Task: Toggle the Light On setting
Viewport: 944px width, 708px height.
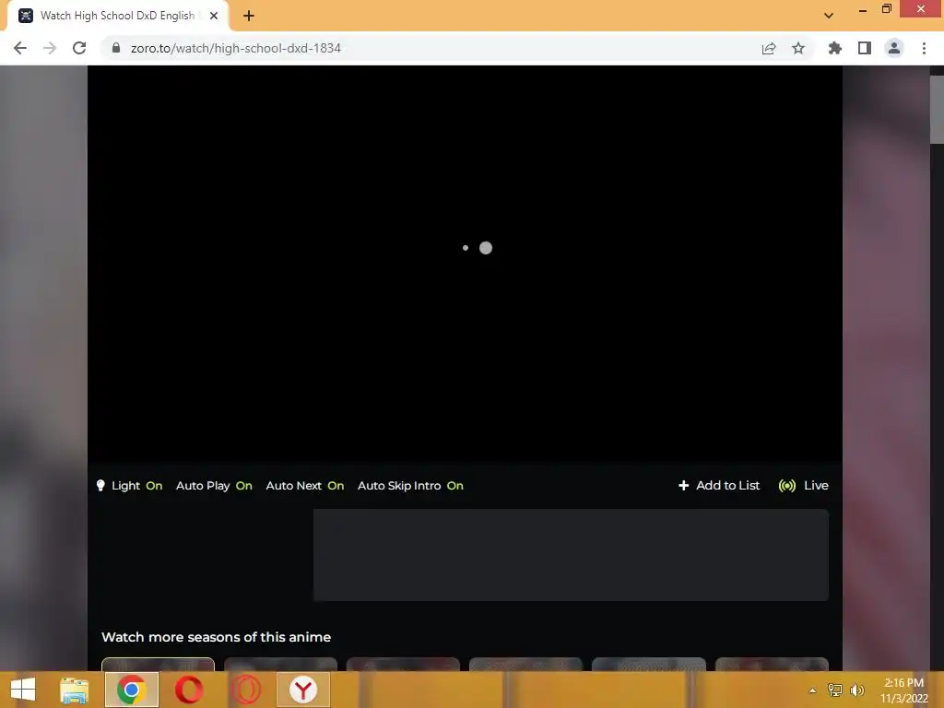Action: pos(129,486)
